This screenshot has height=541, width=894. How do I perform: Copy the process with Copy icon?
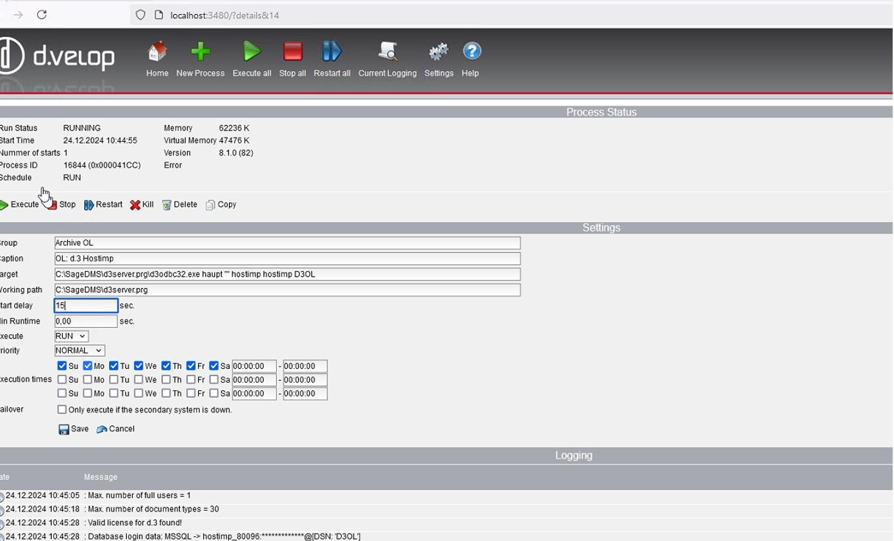[x=221, y=205]
